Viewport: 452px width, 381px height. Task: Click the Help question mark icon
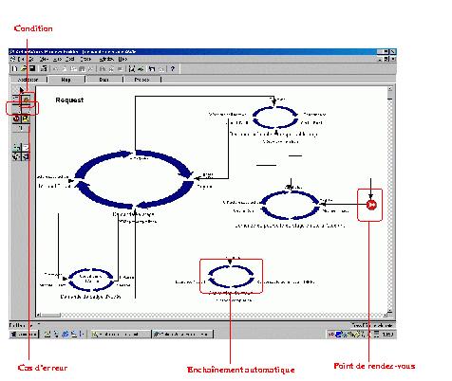coord(173,68)
